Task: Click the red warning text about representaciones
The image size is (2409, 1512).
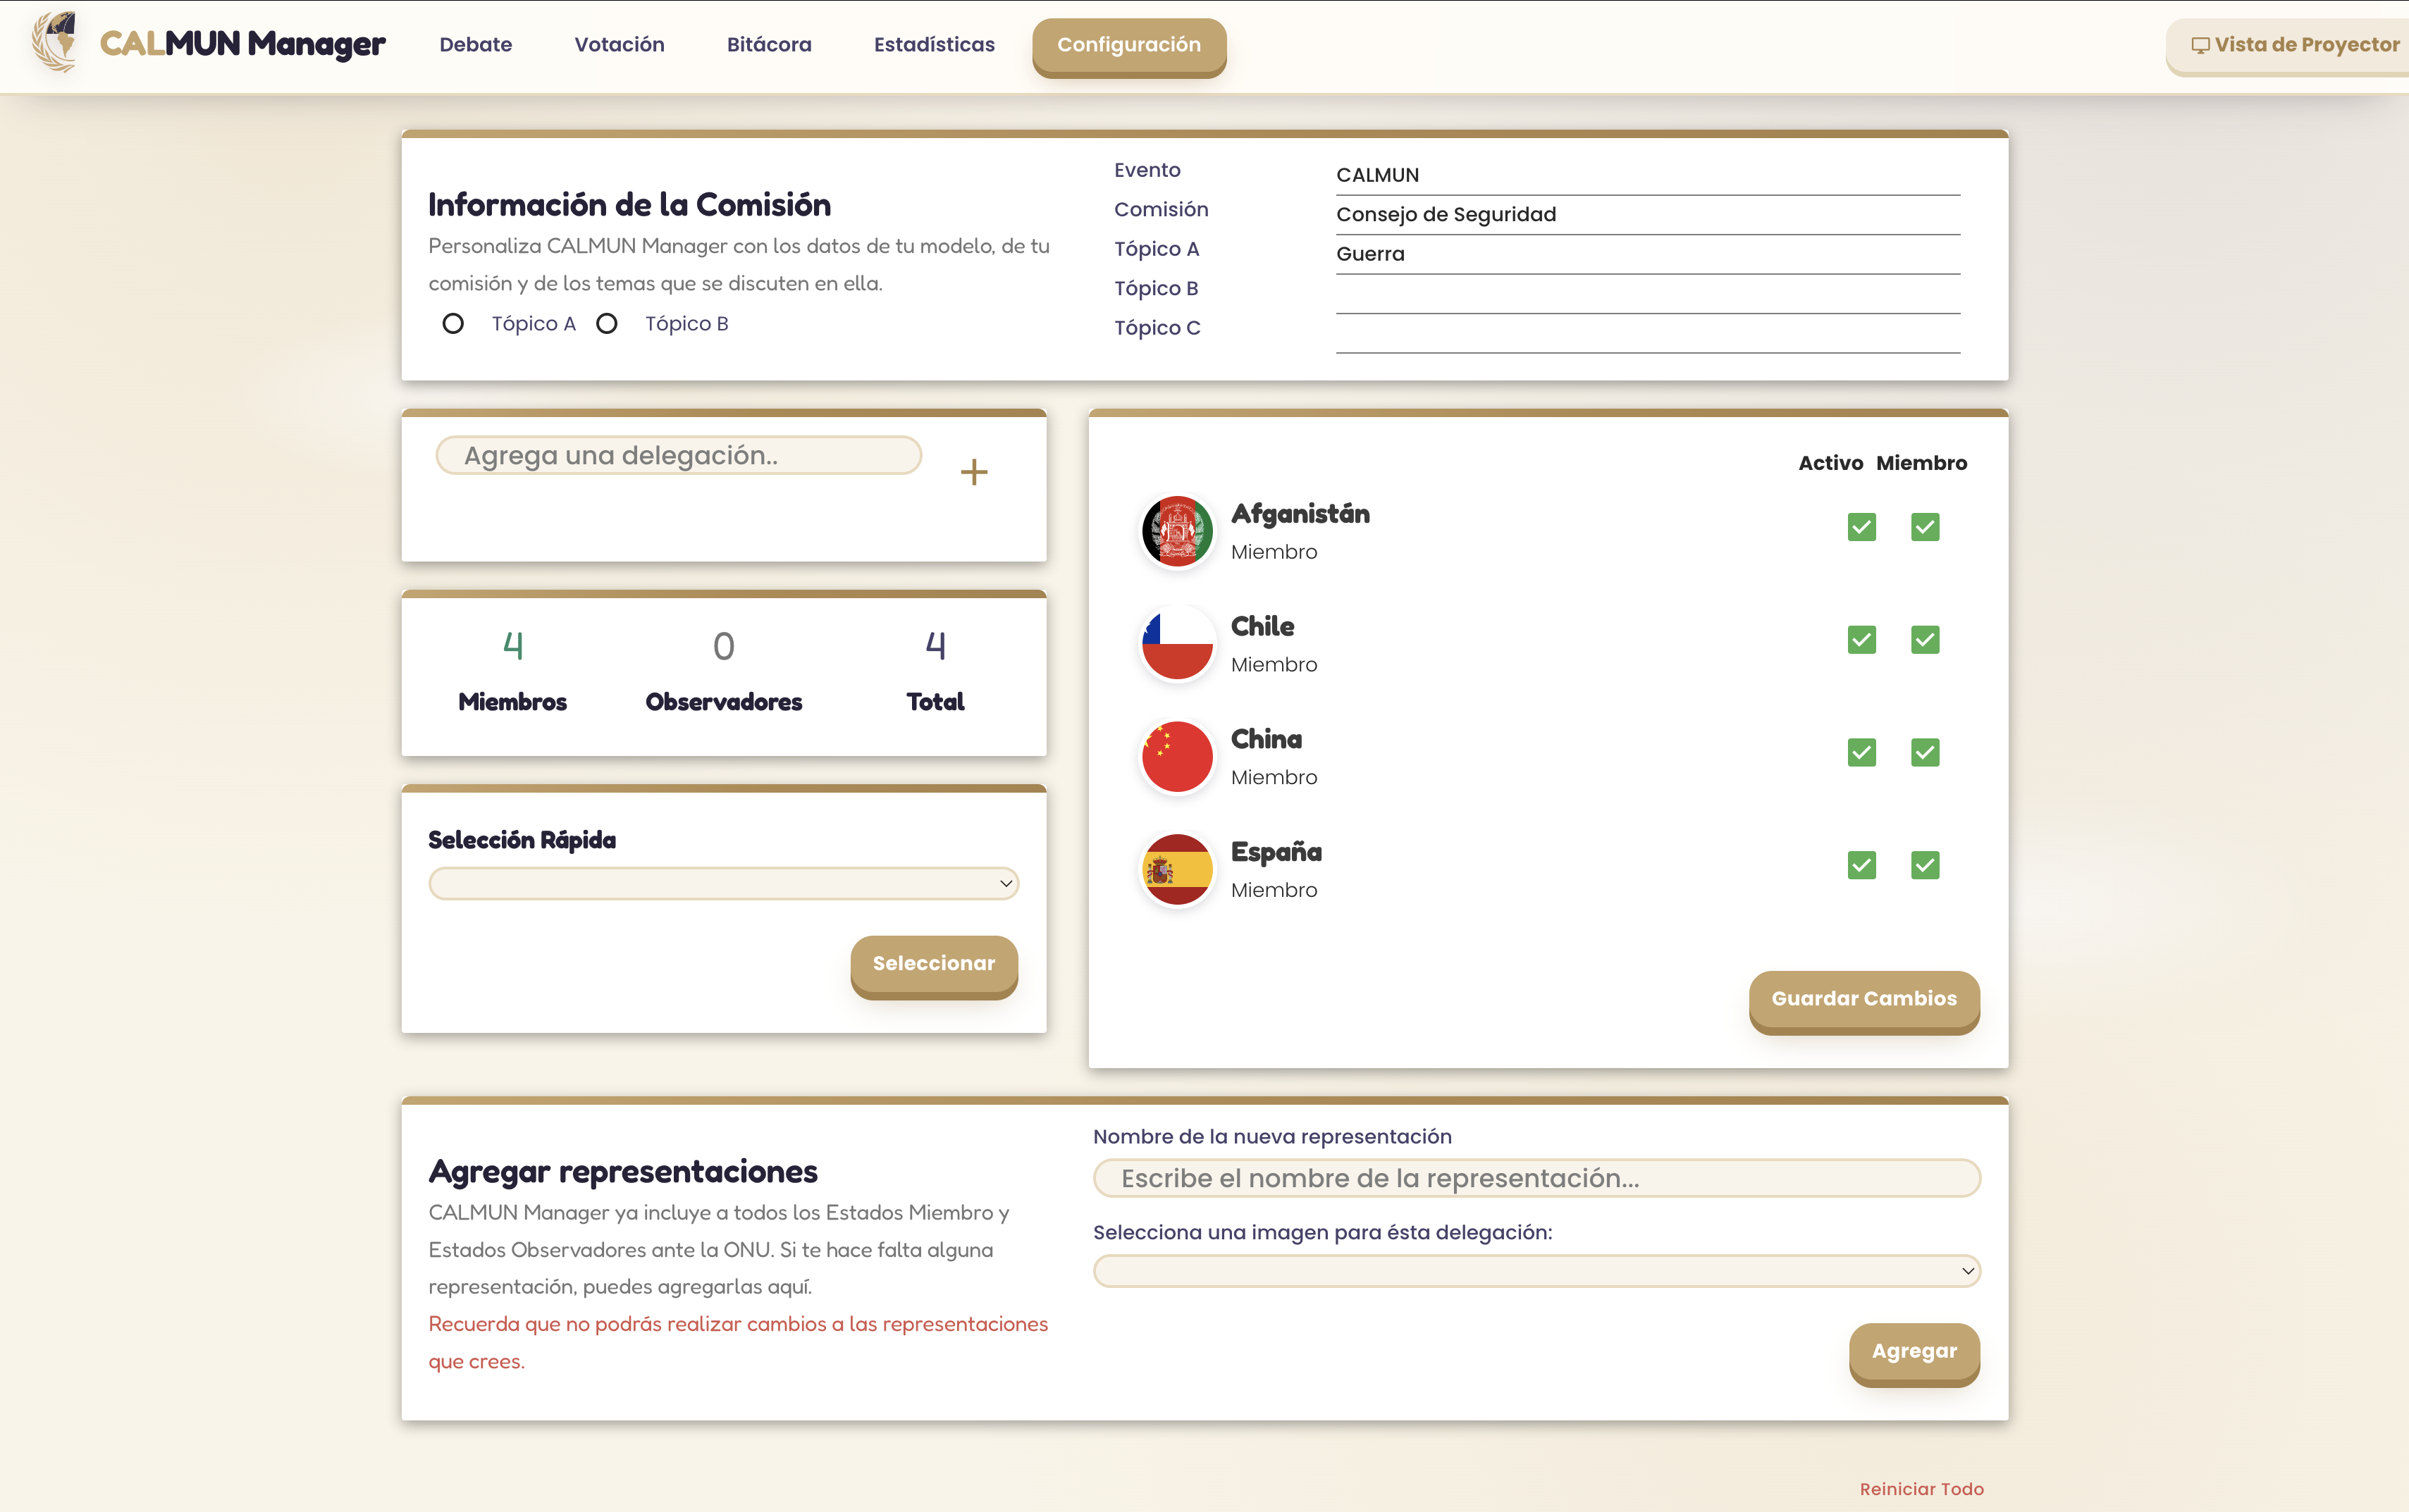Action: [x=738, y=1343]
